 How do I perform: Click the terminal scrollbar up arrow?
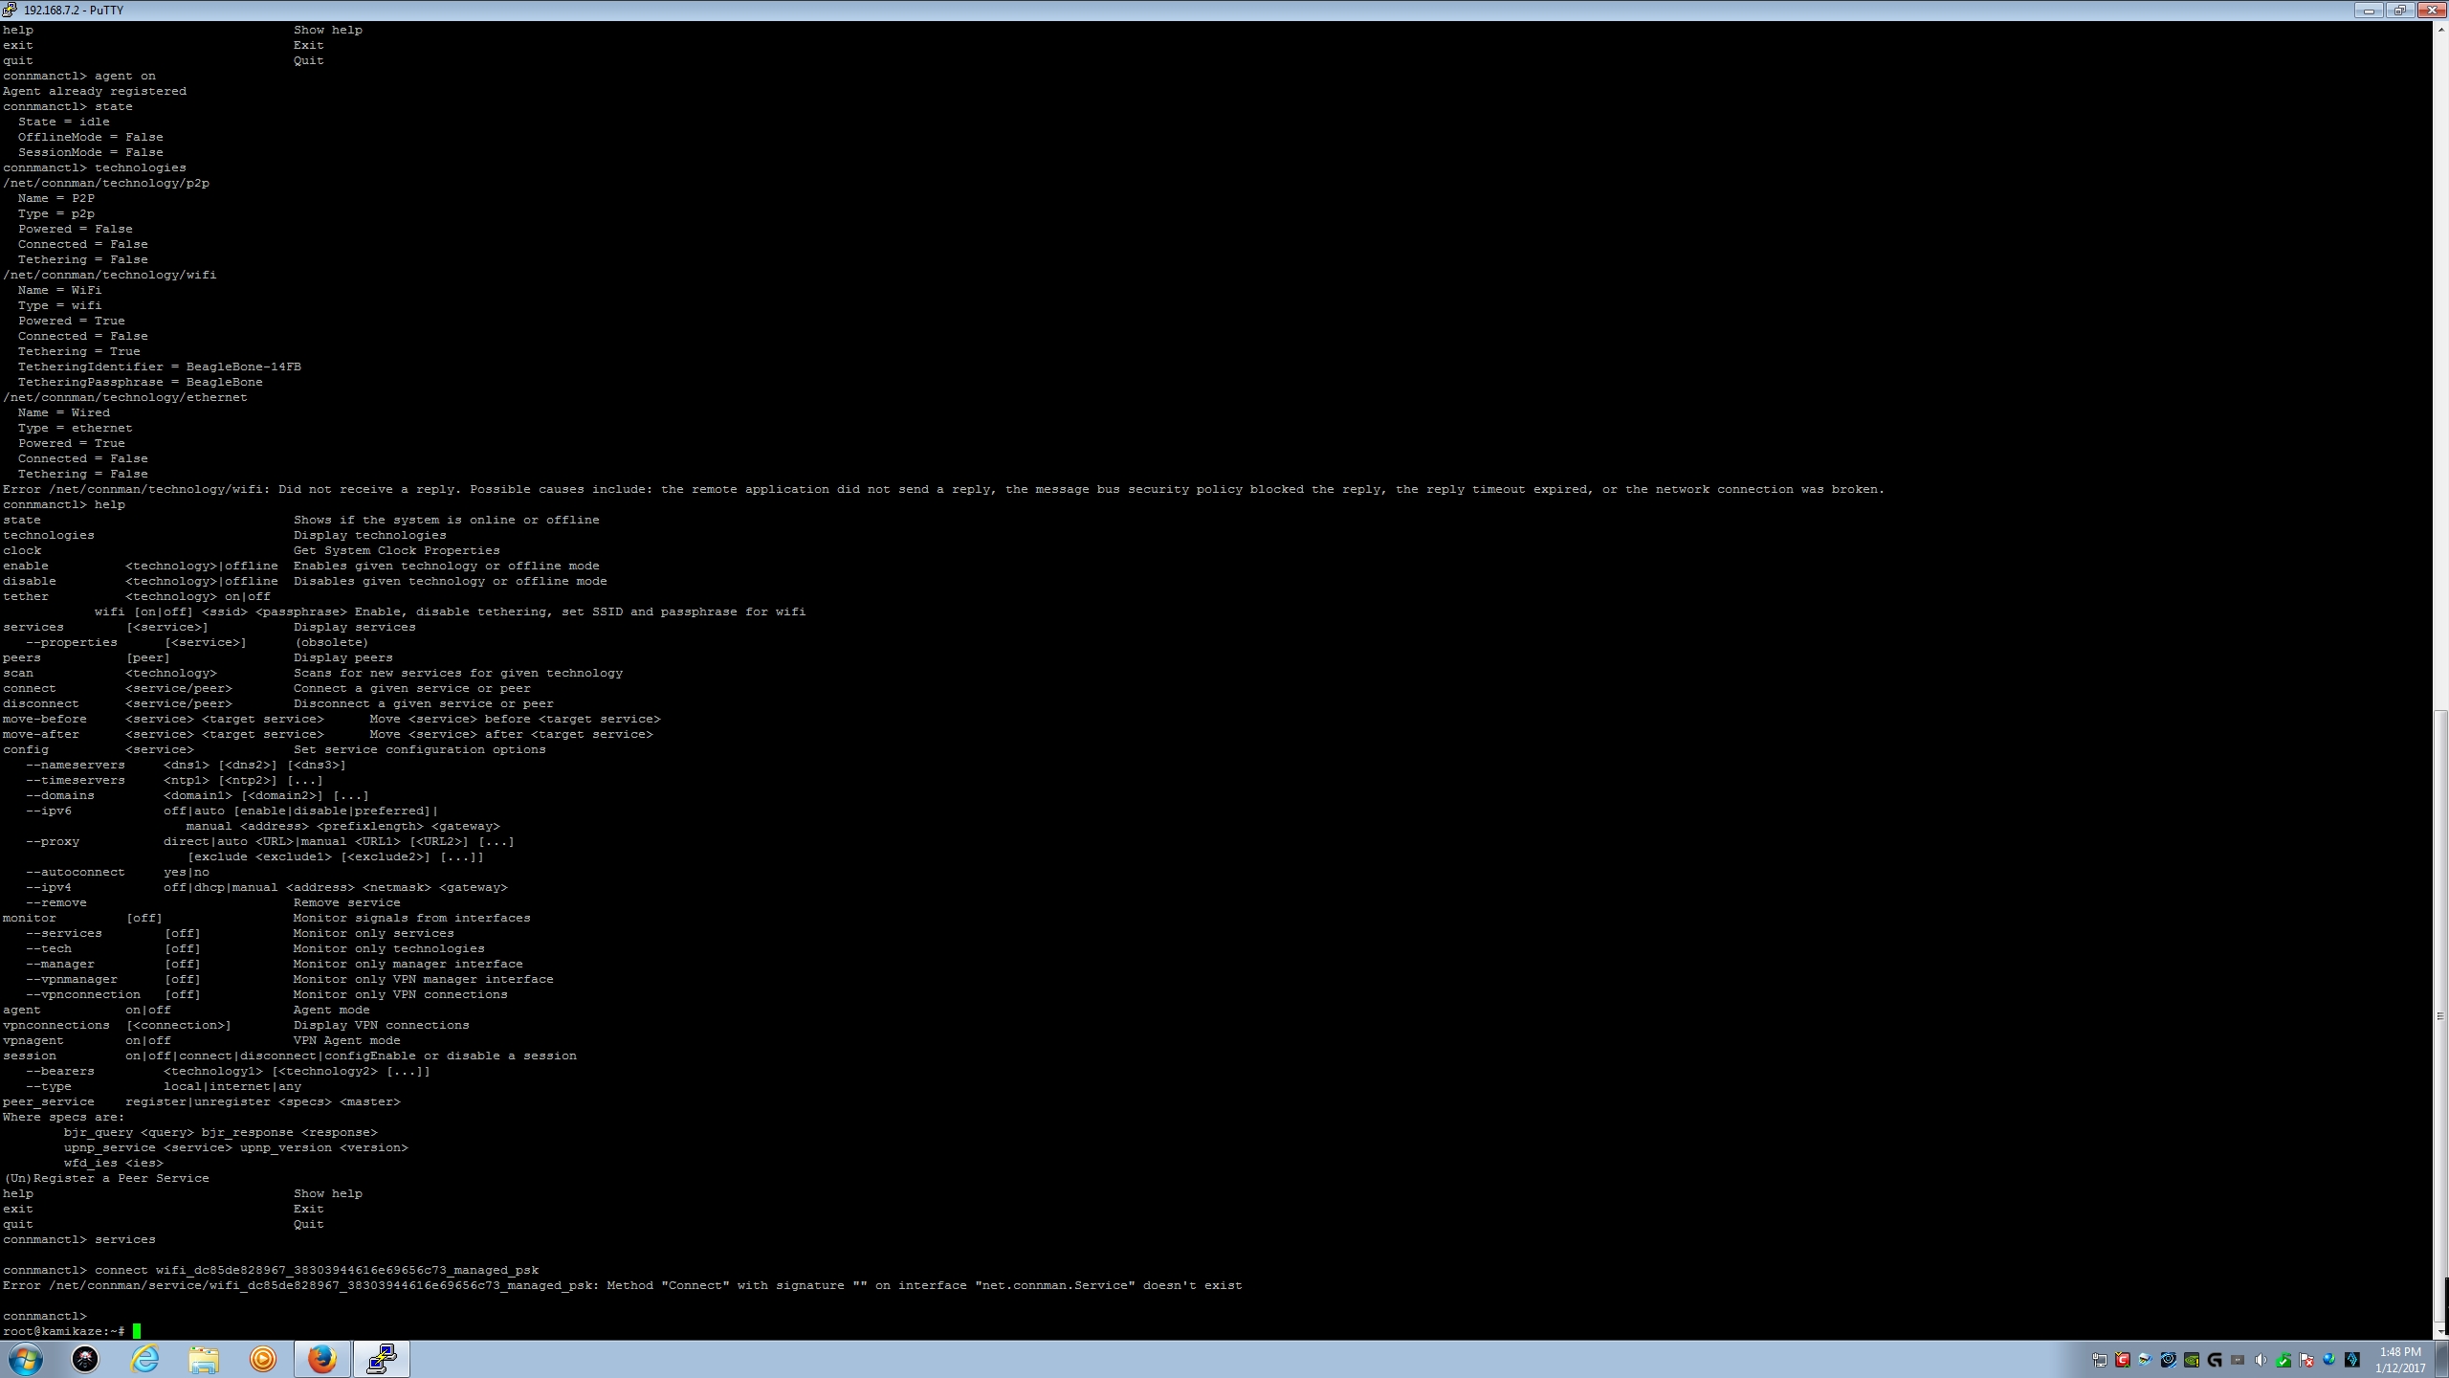click(x=2440, y=30)
